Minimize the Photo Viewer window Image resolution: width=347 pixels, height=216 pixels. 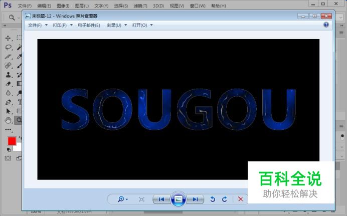click(x=303, y=16)
